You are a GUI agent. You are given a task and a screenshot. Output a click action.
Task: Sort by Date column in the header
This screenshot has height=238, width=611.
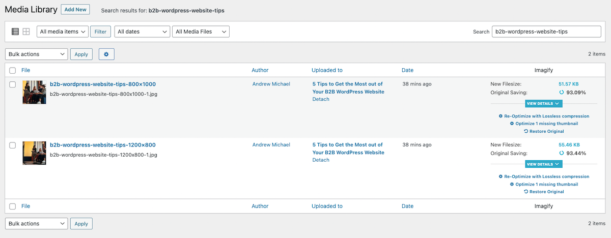click(407, 70)
